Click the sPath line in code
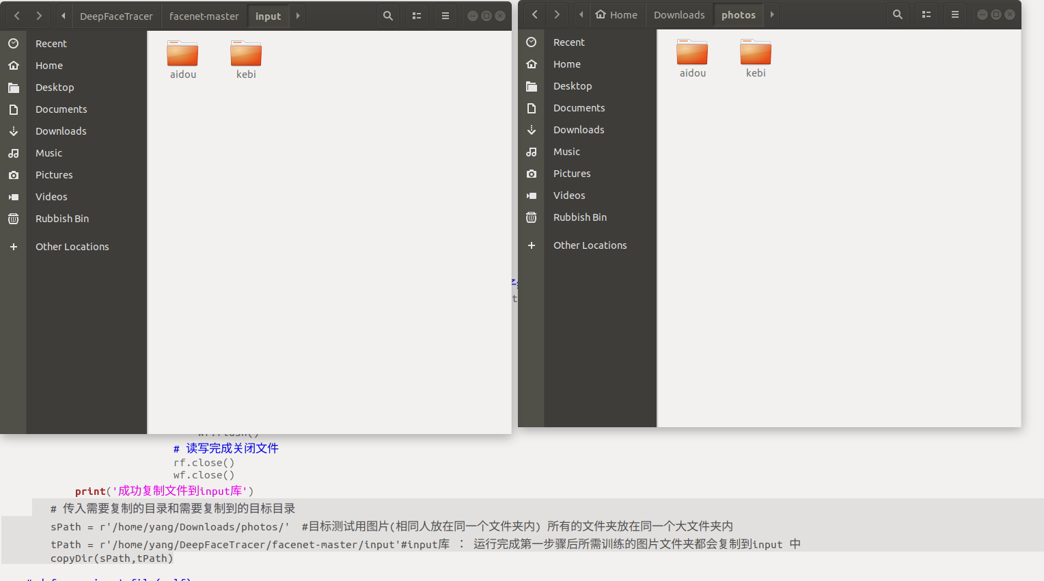Viewport: 1044px width, 581px height. click(391, 526)
